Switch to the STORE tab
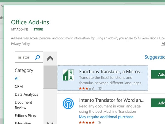 coord(38,29)
